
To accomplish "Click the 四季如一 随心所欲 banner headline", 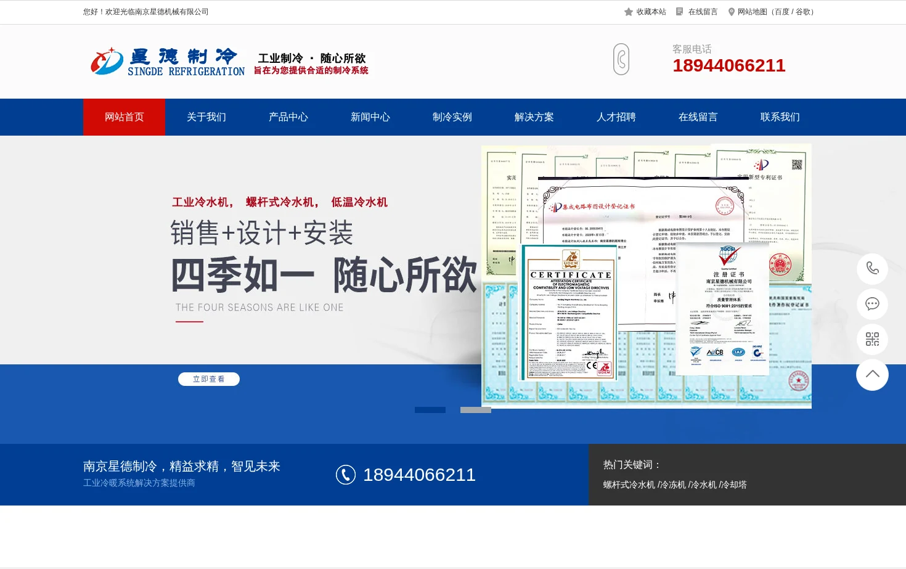I will click(324, 275).
